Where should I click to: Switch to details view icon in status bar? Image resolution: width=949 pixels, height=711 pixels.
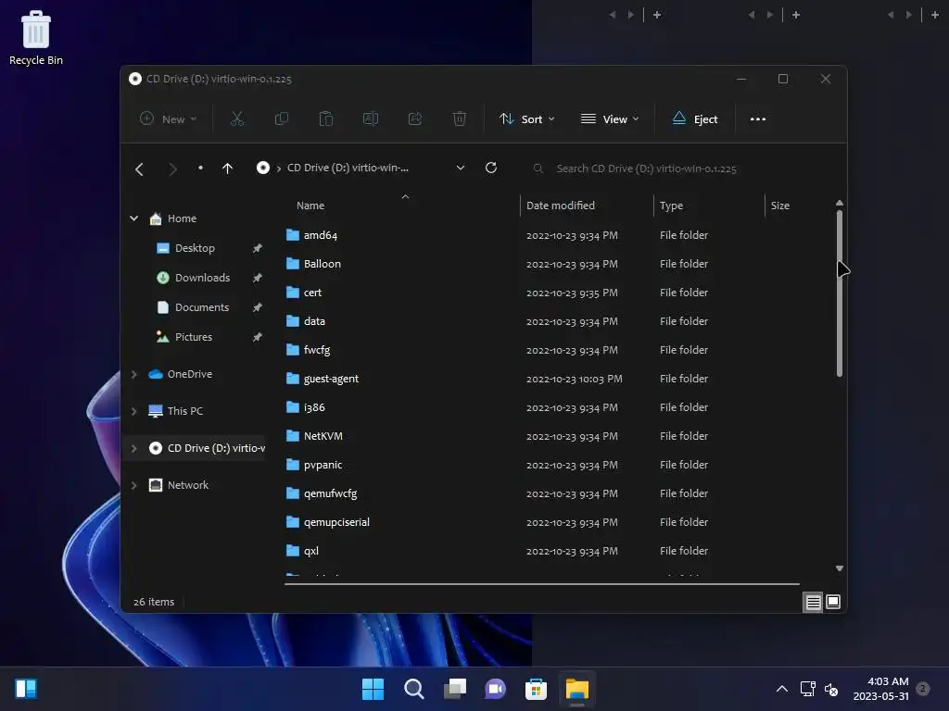pyautogui.click(x=813, y=602)
